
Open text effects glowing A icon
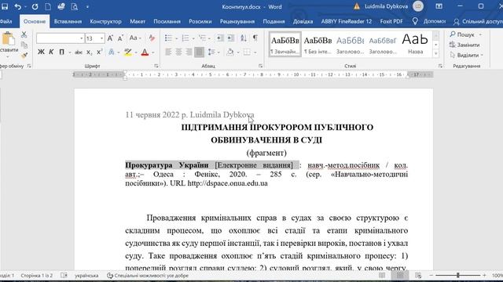point(112,52)
